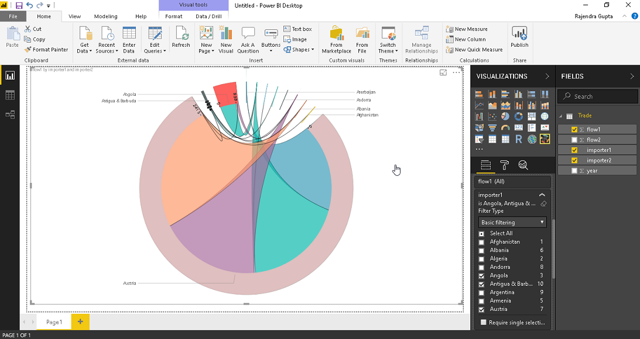
Task: Select the Slicer visual
Action: (479, 139)
